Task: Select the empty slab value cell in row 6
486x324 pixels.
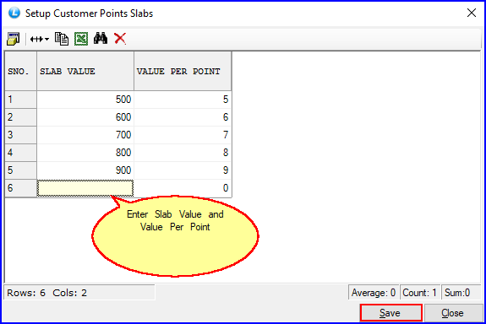Action: coord(85,188)
